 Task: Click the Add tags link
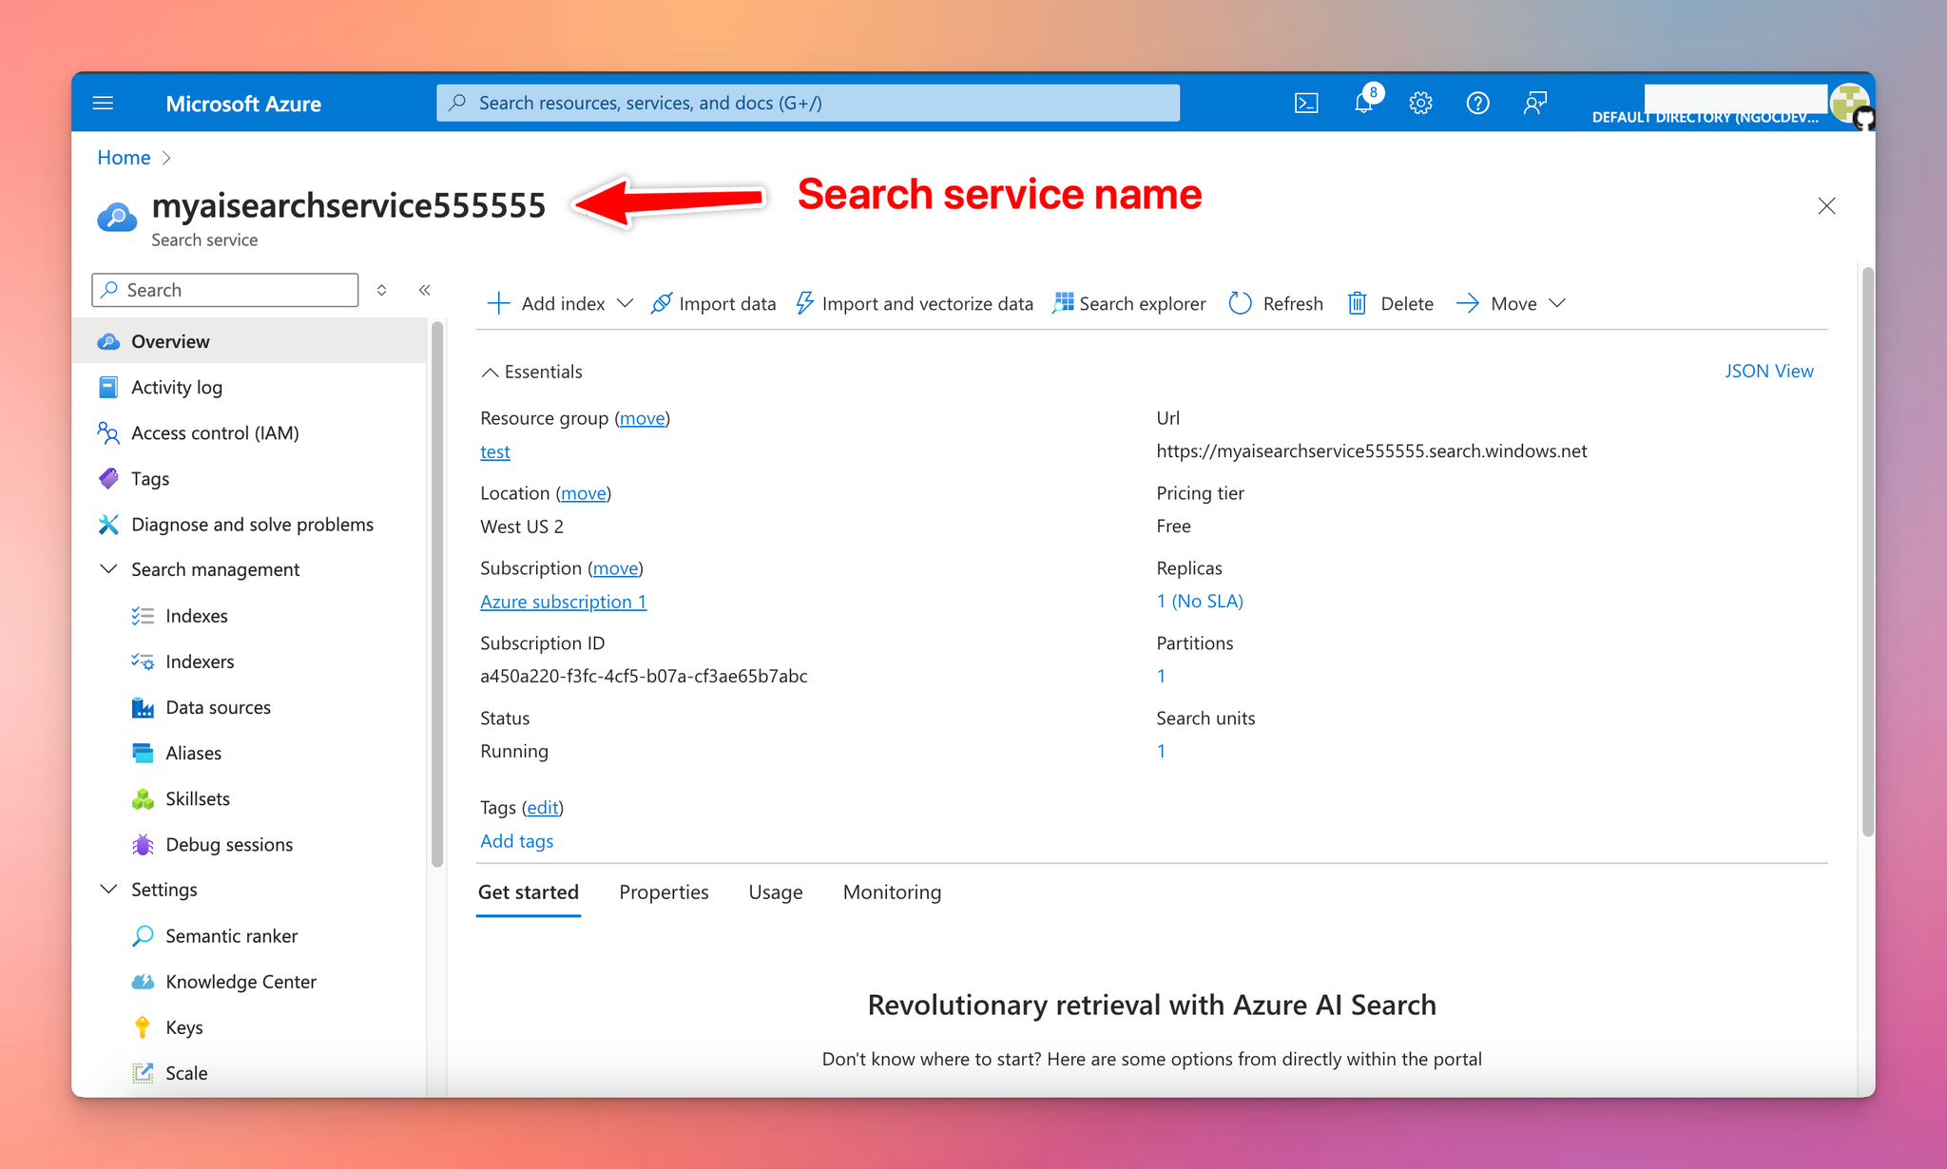coord(516,839)
